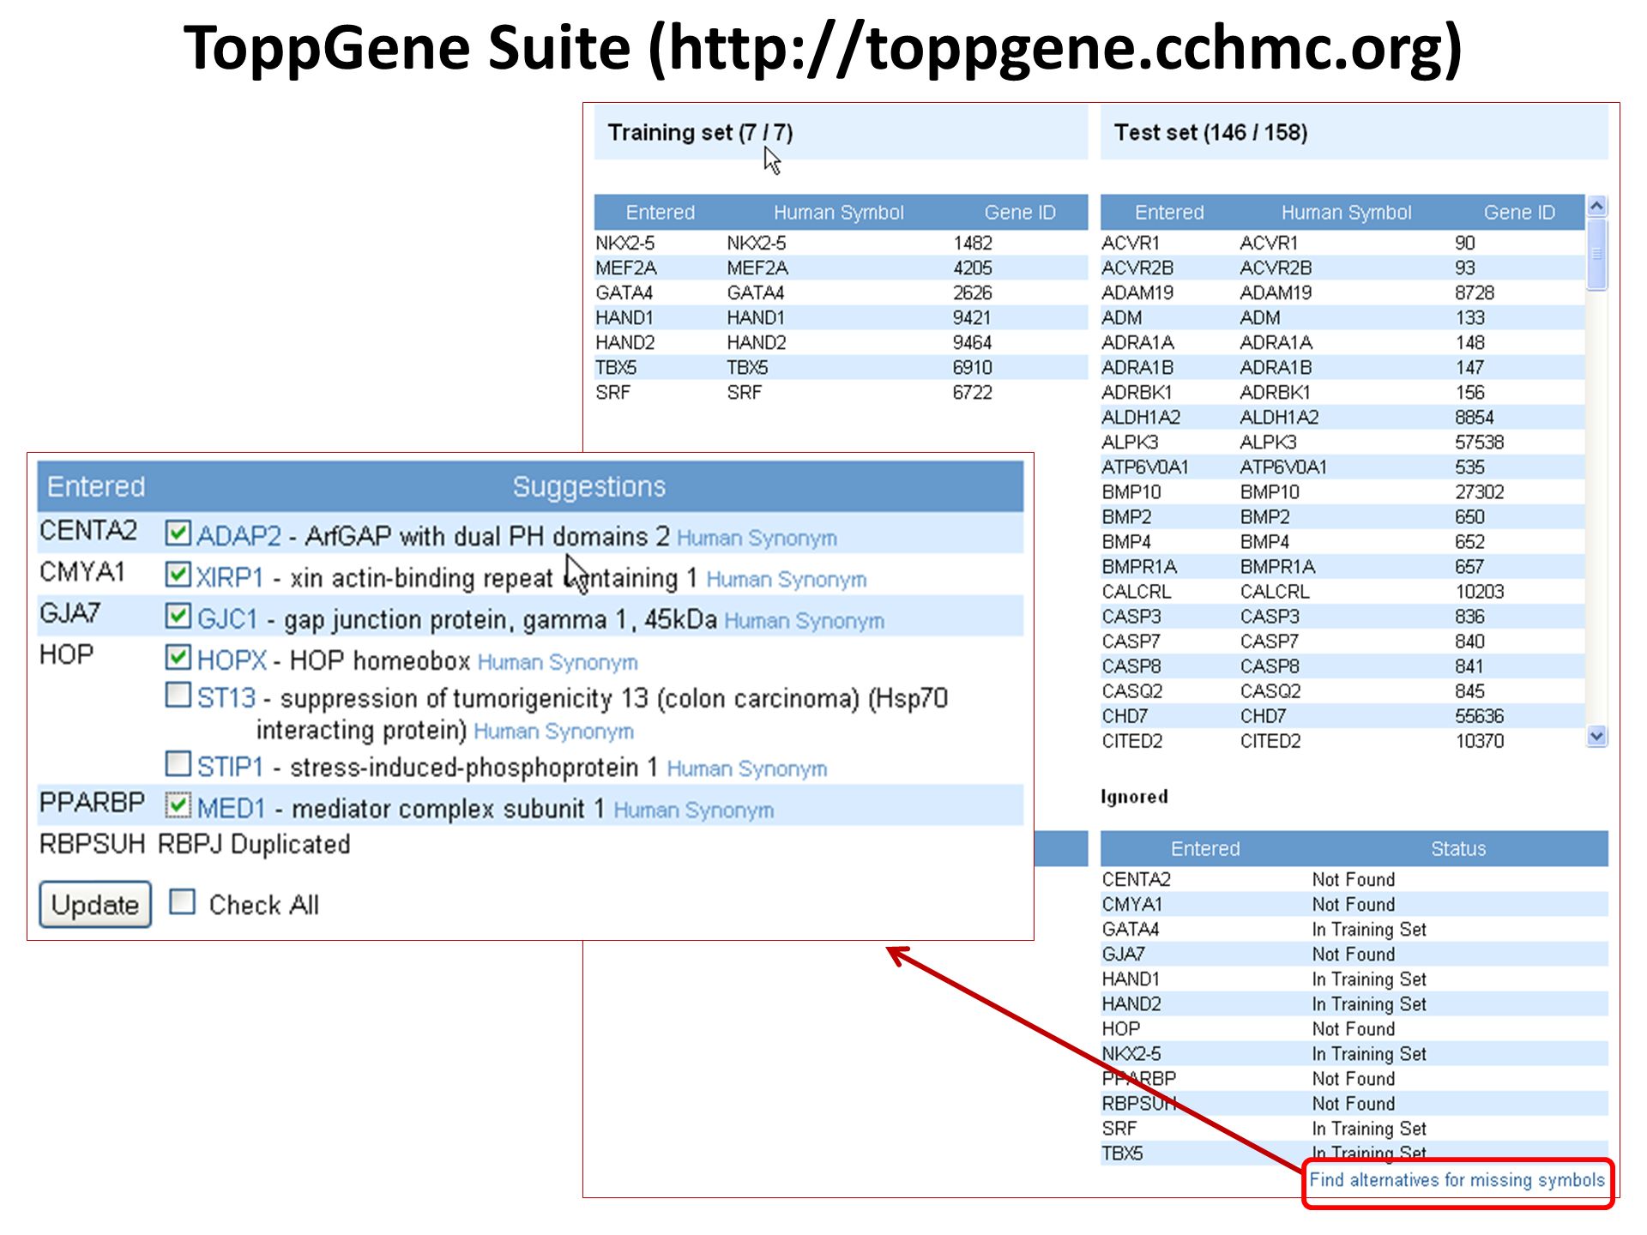
Task: Click Gene ID header in test set table
Action: pyautogui.click(x=1519, y=212)
